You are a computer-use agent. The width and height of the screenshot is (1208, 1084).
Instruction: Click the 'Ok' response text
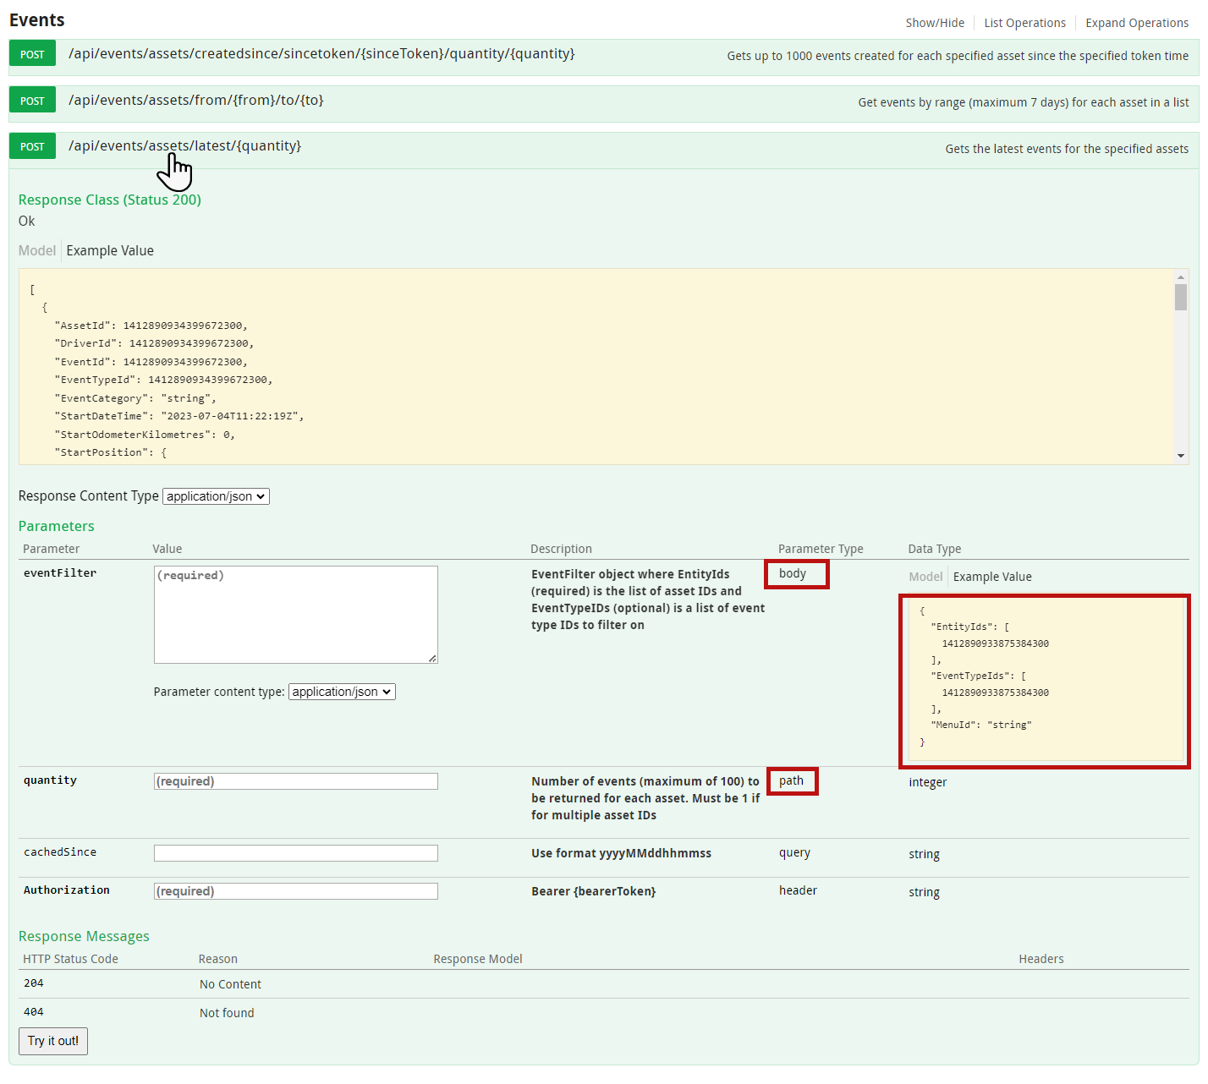click(27, 221)
